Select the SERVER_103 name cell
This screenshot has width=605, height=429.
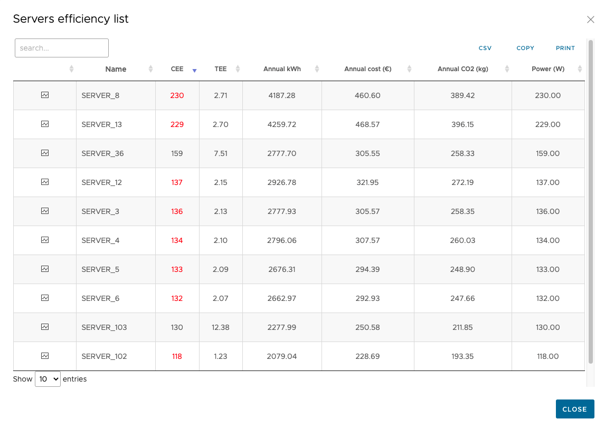116,327
